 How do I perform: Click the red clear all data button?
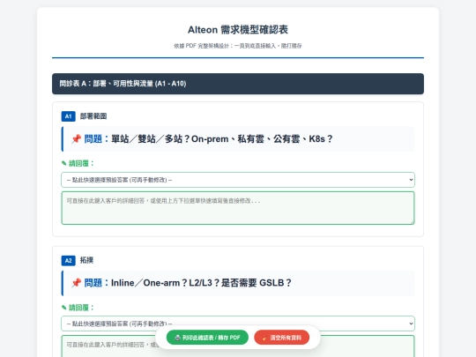282,338
